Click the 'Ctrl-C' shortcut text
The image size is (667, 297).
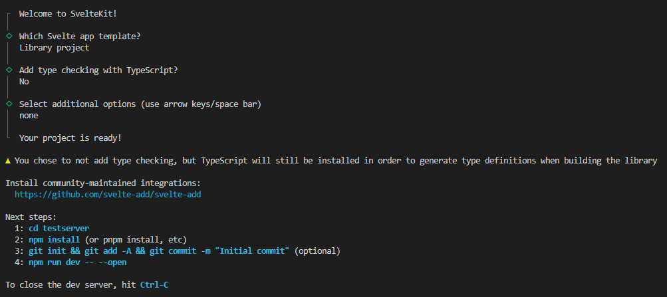154,284
